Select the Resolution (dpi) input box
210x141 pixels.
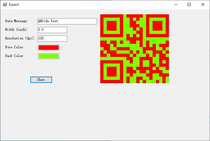pyautogui.click(x=52, y=38)
